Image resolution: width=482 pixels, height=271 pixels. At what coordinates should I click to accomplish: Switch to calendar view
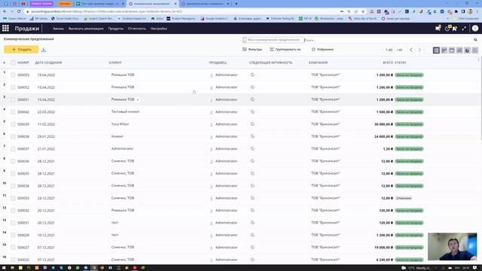[x=452, y=50]
